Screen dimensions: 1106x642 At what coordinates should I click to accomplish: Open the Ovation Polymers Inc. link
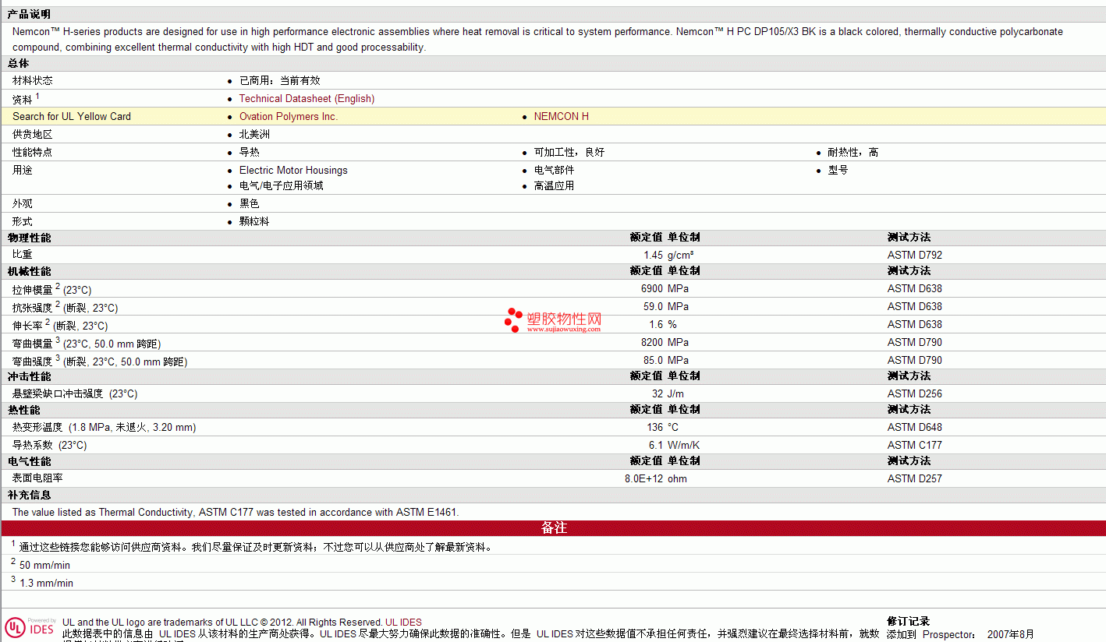[289, 117]
